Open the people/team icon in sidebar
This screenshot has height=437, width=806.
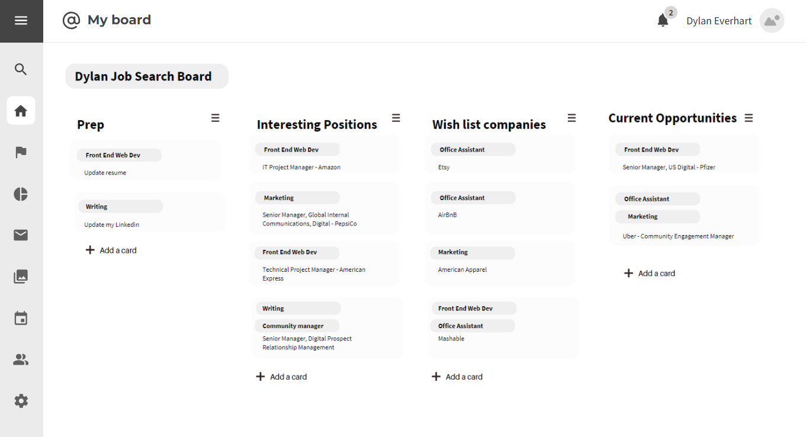pos(21,359)
